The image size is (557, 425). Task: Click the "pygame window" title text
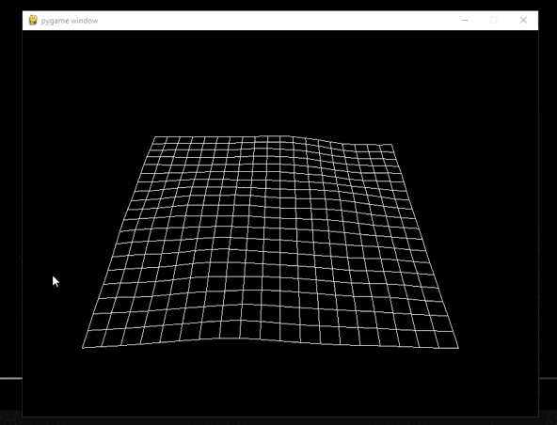tap(70, 21)
